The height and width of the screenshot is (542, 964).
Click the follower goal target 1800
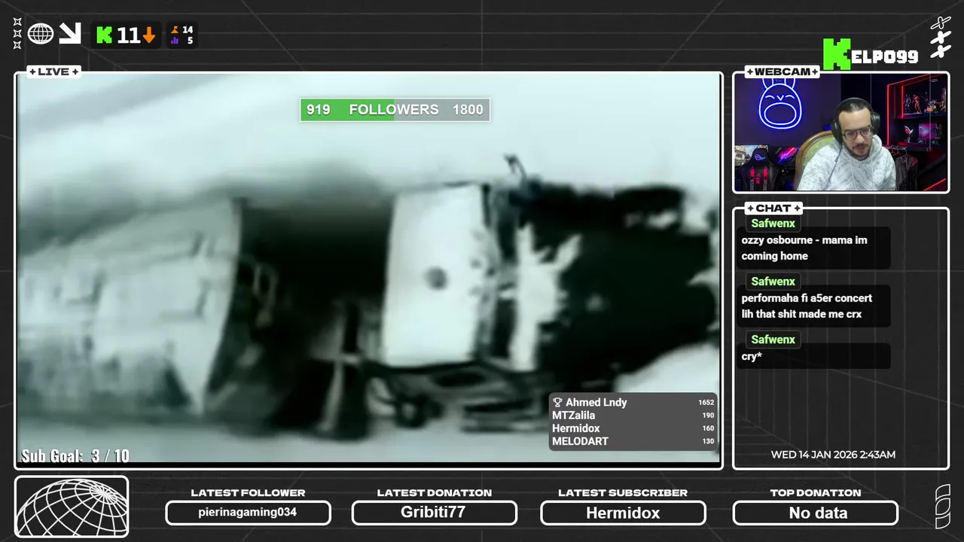pyautogui.click(x=468, y=110)
